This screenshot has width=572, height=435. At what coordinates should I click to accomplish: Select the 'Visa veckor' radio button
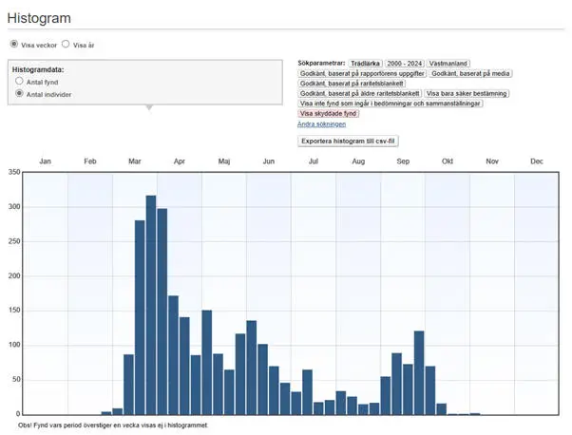13,44
